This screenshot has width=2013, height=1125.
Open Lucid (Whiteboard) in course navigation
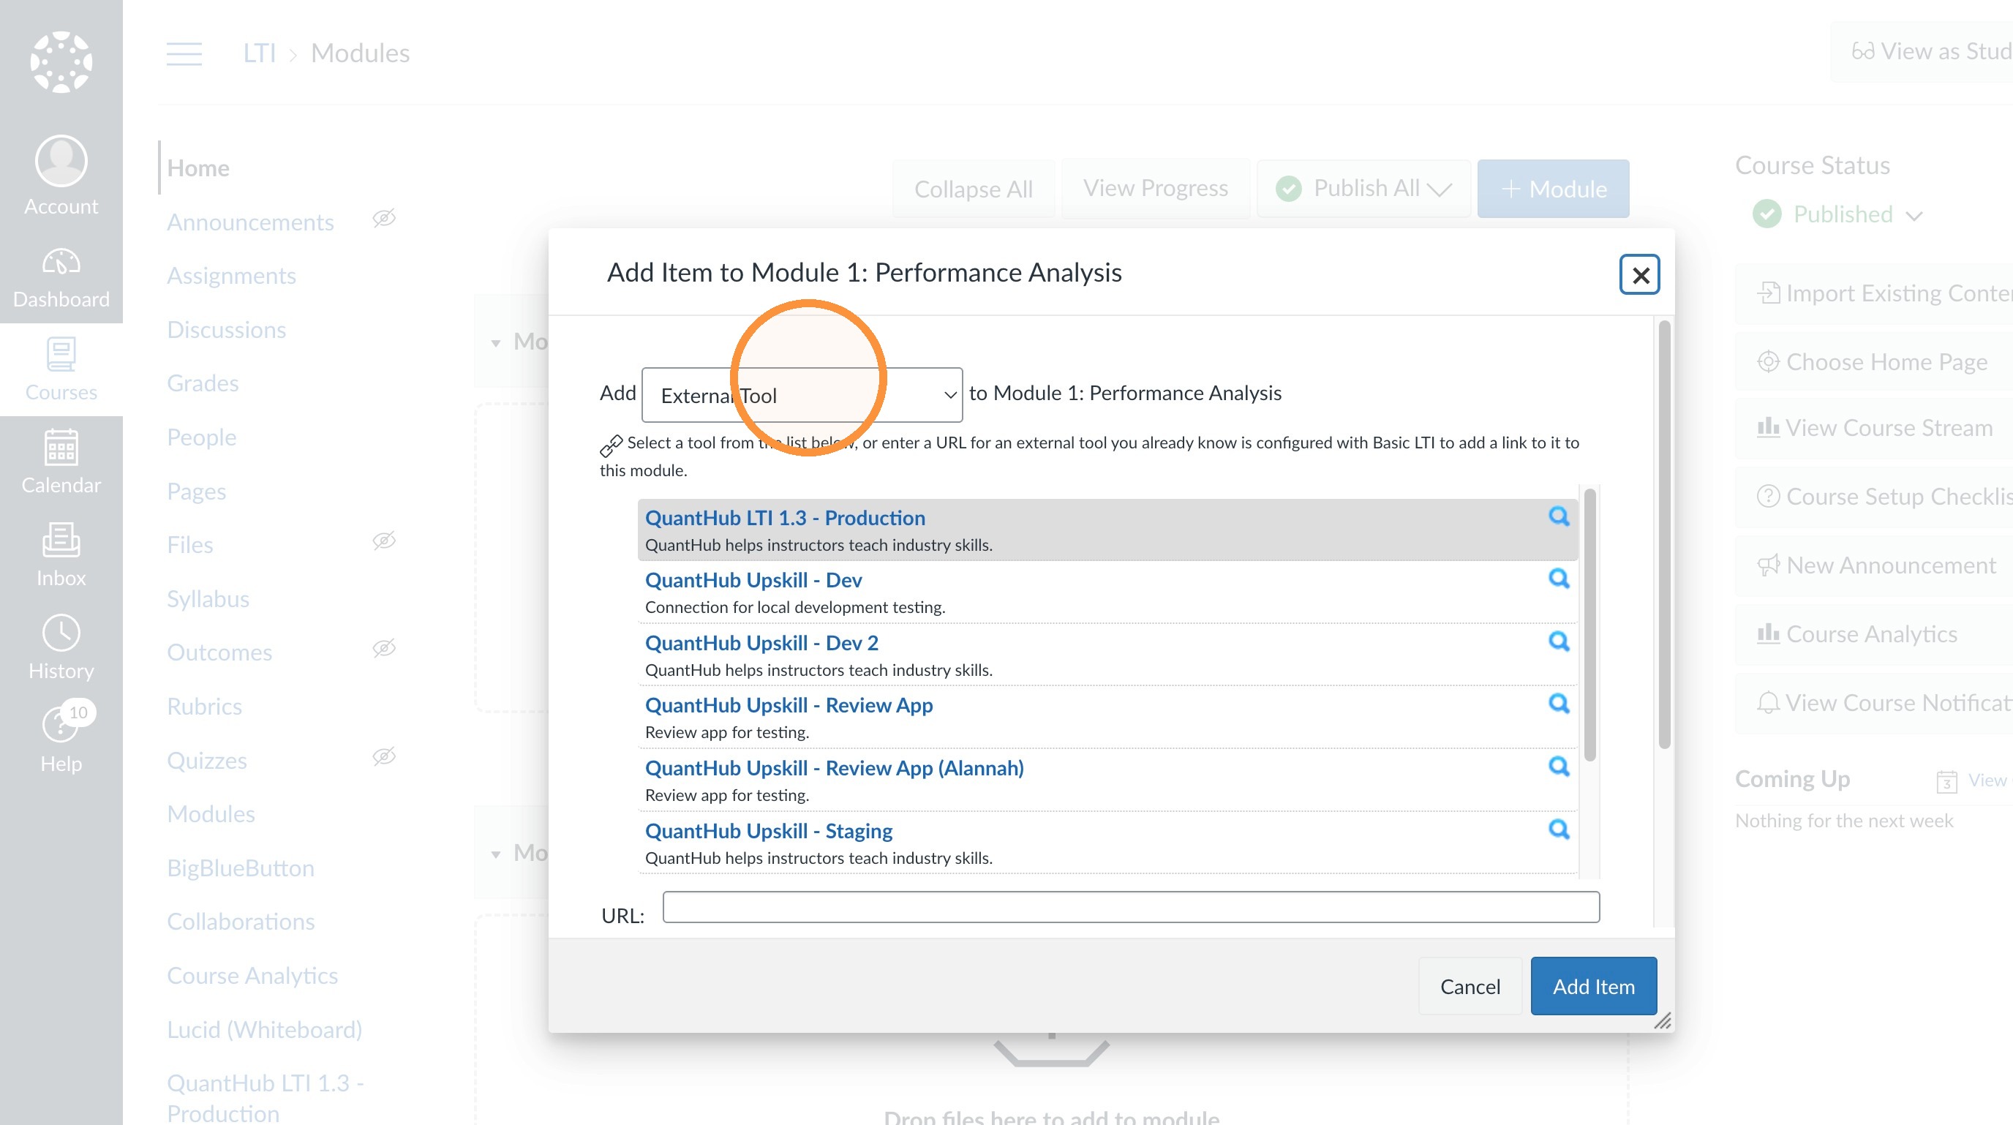264,1030
